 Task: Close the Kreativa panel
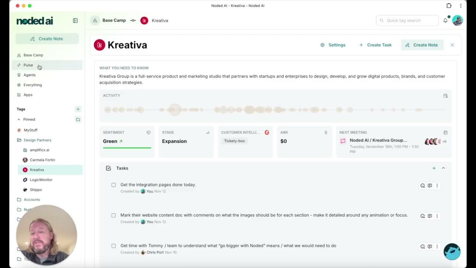click(452, 45)
